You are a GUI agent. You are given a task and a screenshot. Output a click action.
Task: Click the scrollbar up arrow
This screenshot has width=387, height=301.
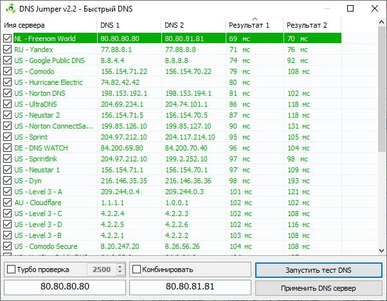(x=382, y=23)
